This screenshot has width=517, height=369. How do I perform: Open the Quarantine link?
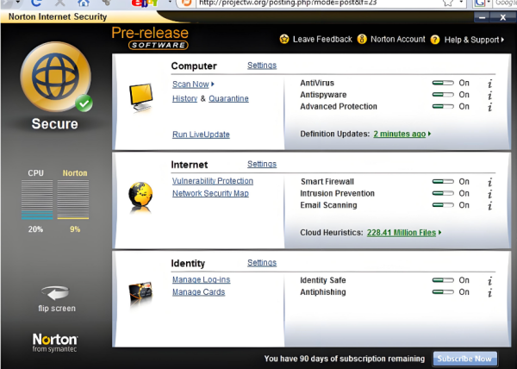pyautogui.click(x=228, y=98)
